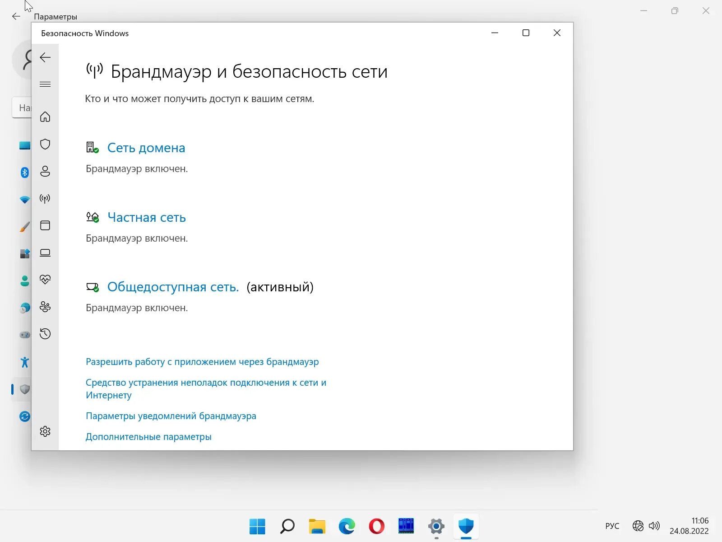Open Windows Update icon in Параметры
The image size is (722, 542).
point(25,416)
